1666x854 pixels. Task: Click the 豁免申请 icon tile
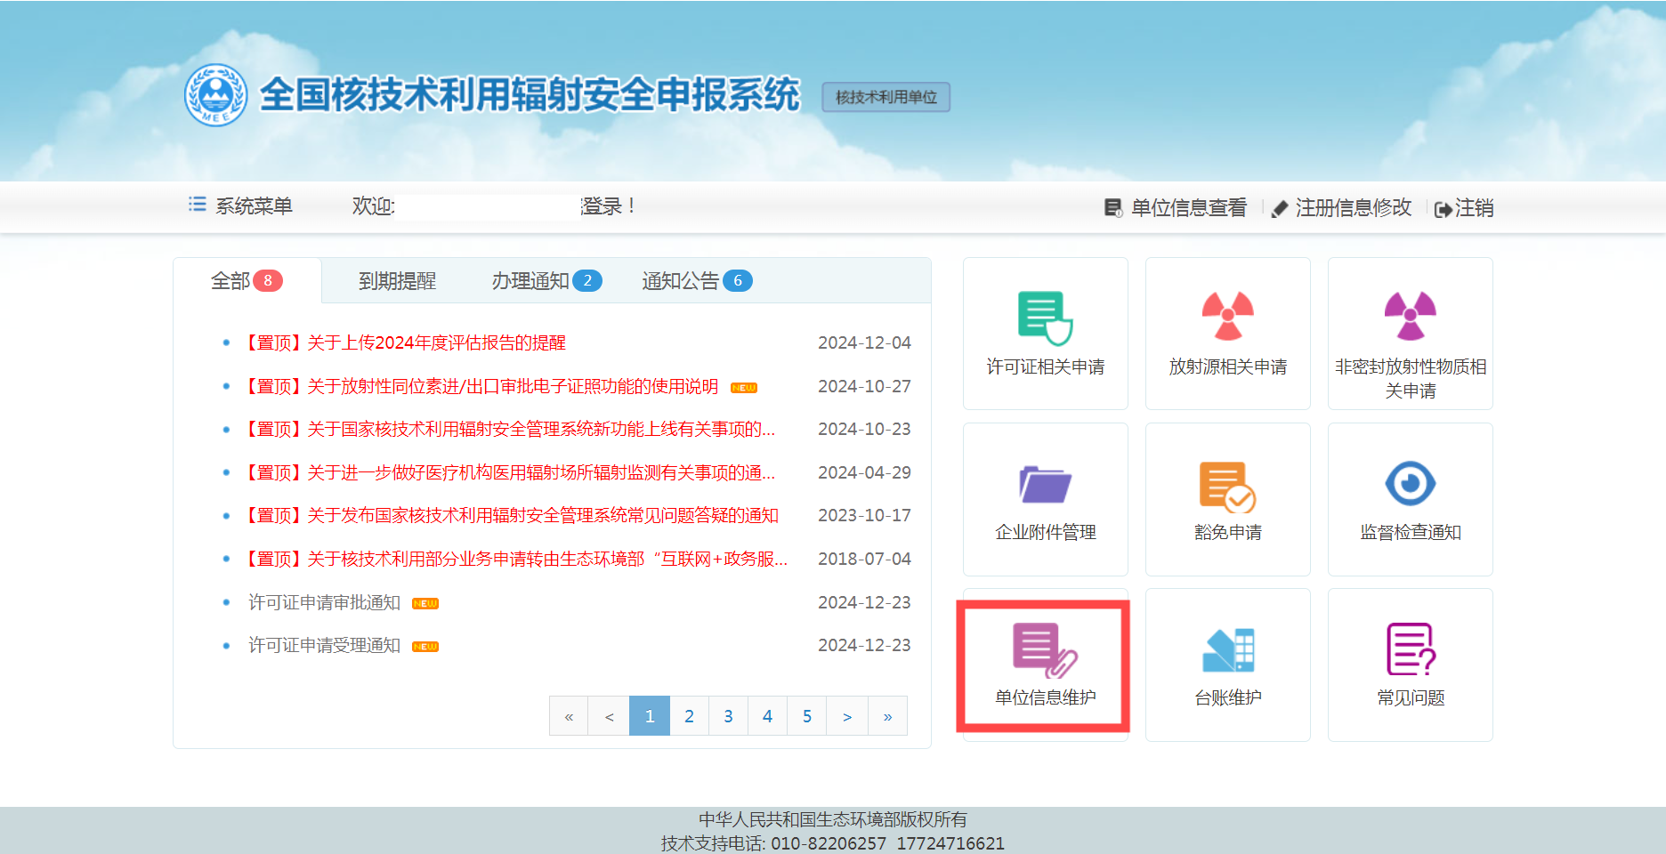[1227, 487]
